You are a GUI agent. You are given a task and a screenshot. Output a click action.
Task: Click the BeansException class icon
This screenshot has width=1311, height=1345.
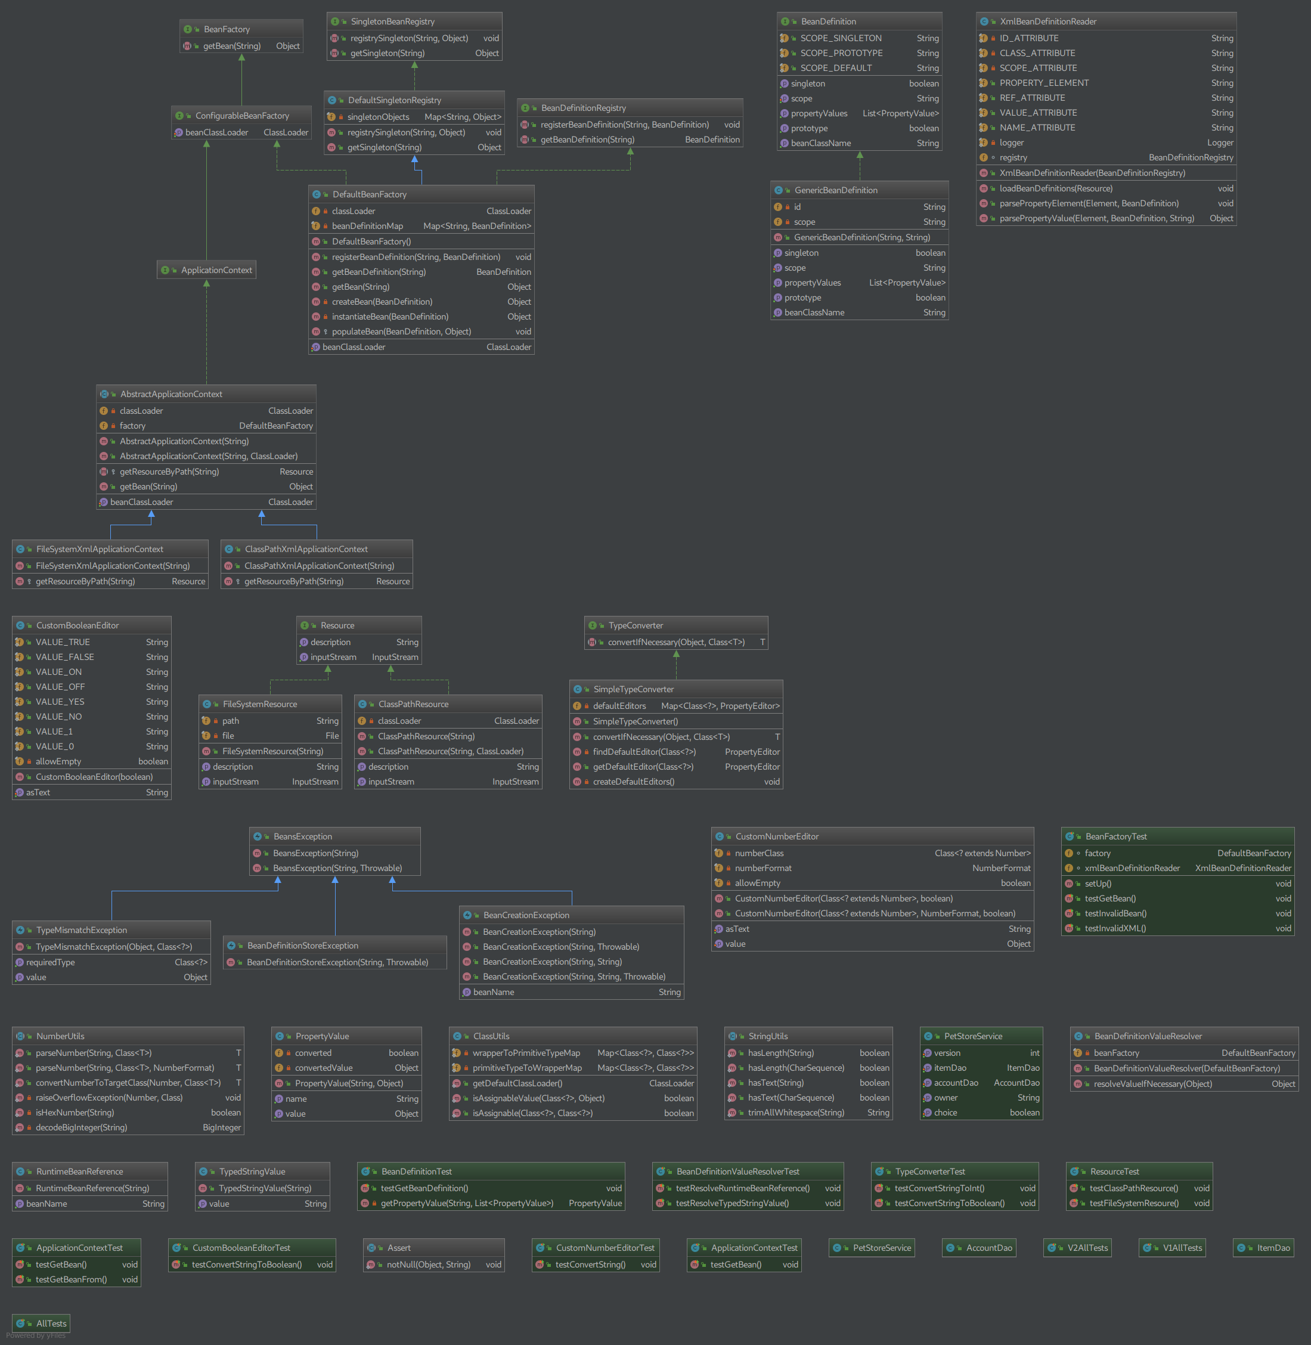coord(258,836)
